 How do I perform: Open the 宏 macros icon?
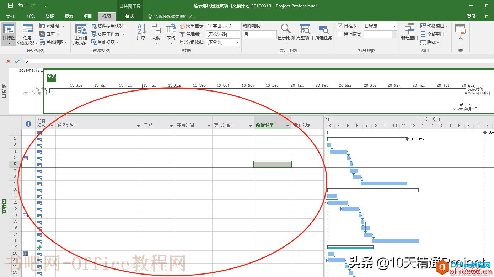460,29
